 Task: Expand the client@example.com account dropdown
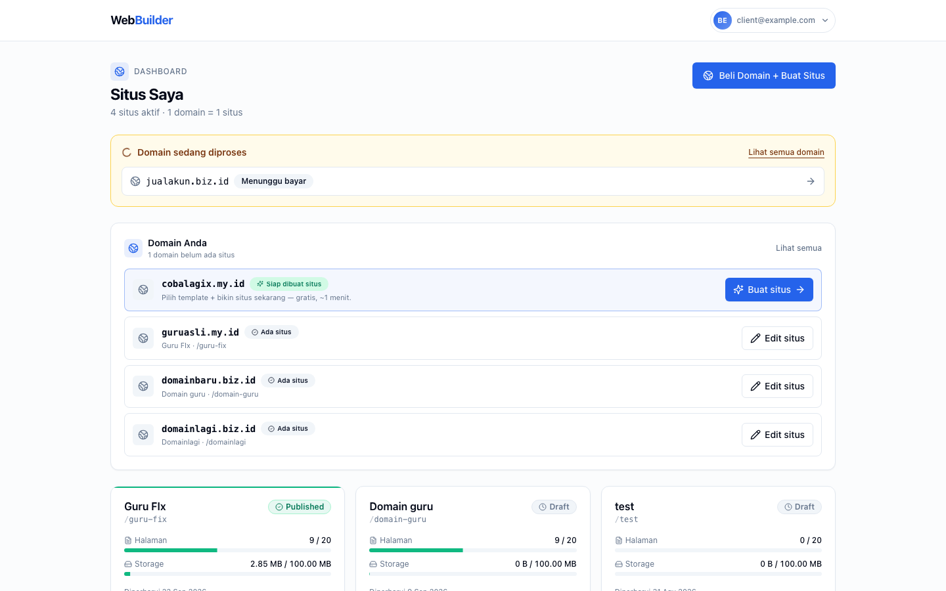773,20
